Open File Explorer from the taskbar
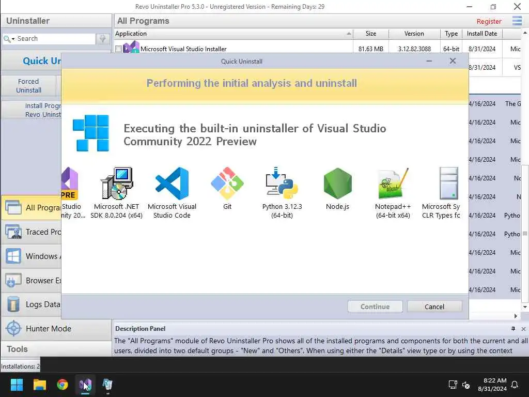 39,385
